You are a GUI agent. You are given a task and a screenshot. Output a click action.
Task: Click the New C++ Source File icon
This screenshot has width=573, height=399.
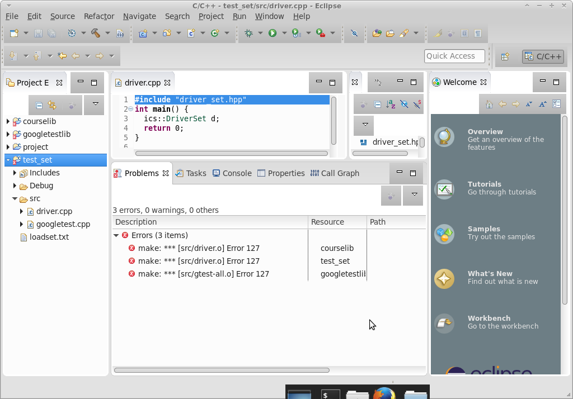(191, 33)
